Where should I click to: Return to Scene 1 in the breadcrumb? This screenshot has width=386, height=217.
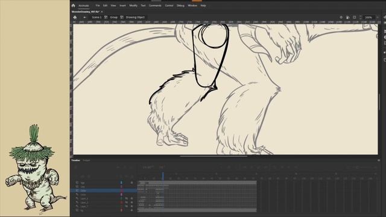point(96,17)
